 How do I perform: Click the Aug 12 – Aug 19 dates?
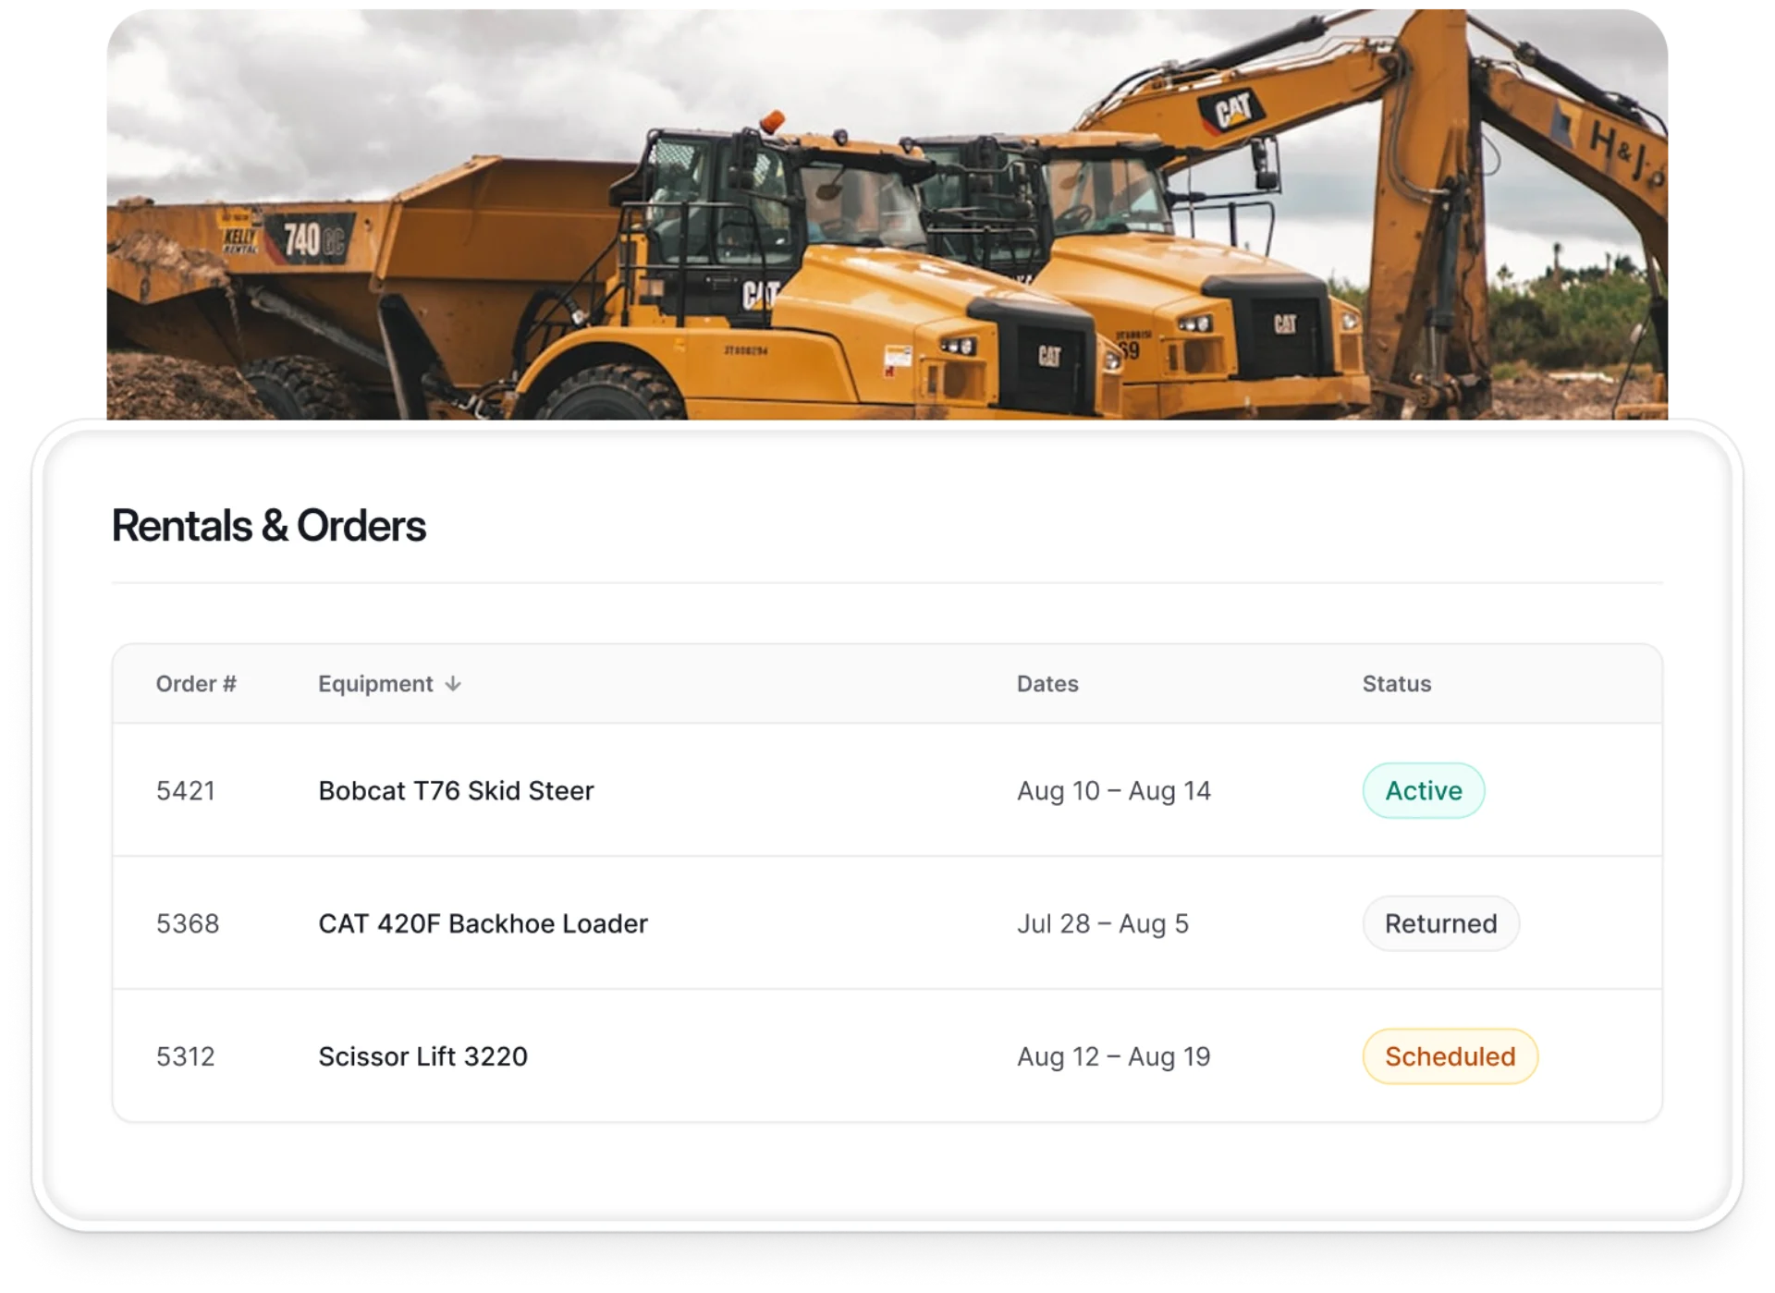pyautogui.click(x=1113, y=1056)
